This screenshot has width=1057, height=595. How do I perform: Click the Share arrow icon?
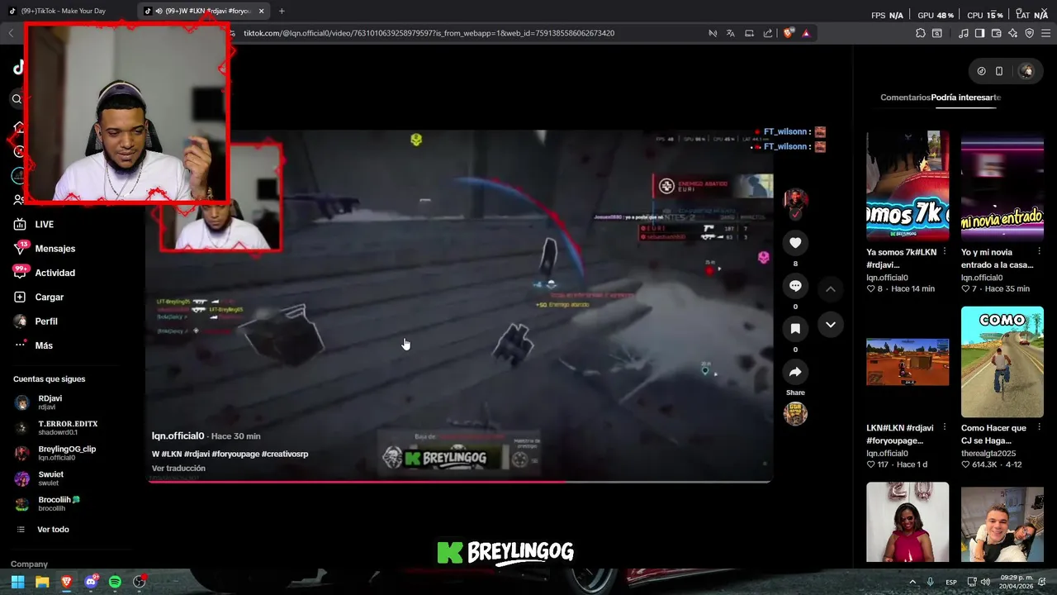coord(795,373)
